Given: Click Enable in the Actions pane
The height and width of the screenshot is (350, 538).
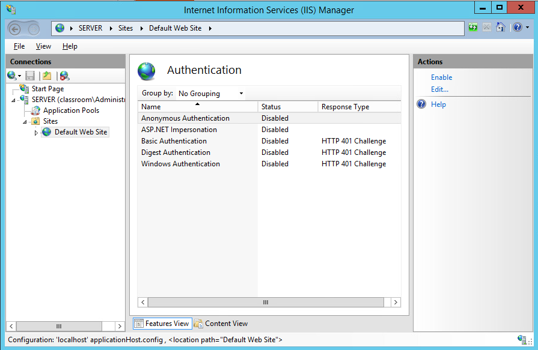Looking at the screenshot, I should [x=441, y=77].
